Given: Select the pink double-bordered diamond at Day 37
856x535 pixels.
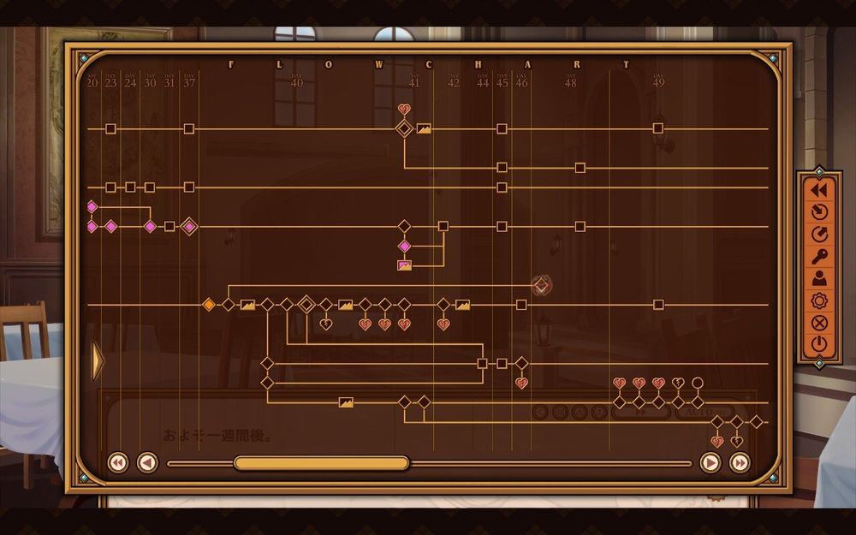Looking at the screenshot, I should click(189, 227).
